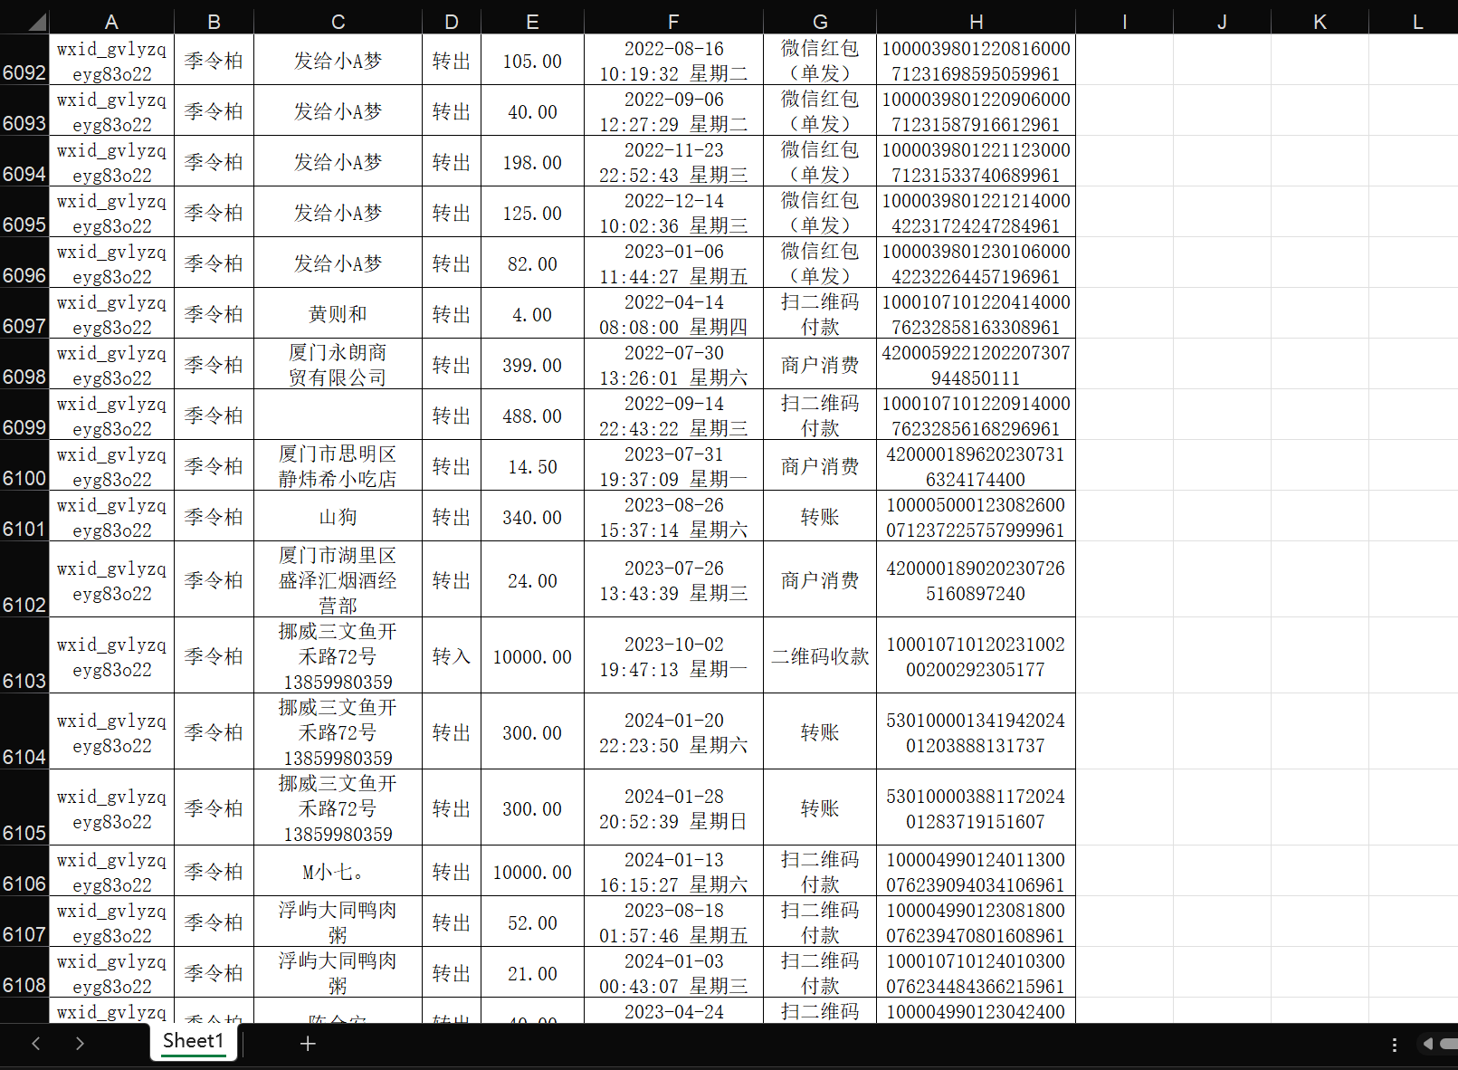The height and width of the screenshot is (1070, 1458).
Task: Select the cell containing M小七。
Action: click(338, 872)
